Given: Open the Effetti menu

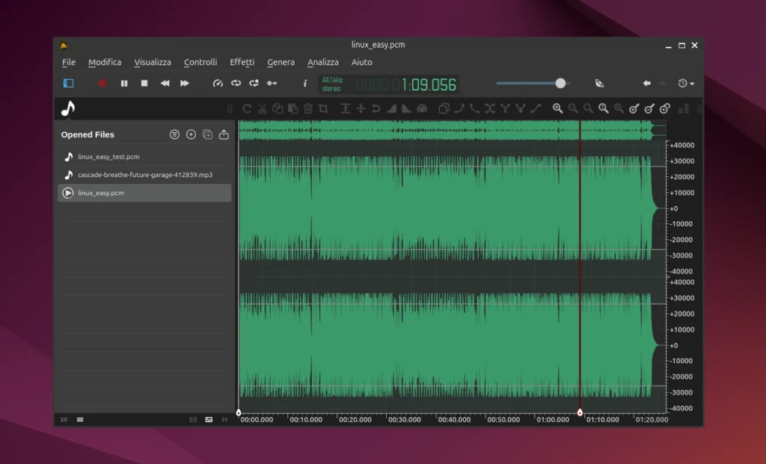Looking at the screenshot, I should [x=242, y=62].
